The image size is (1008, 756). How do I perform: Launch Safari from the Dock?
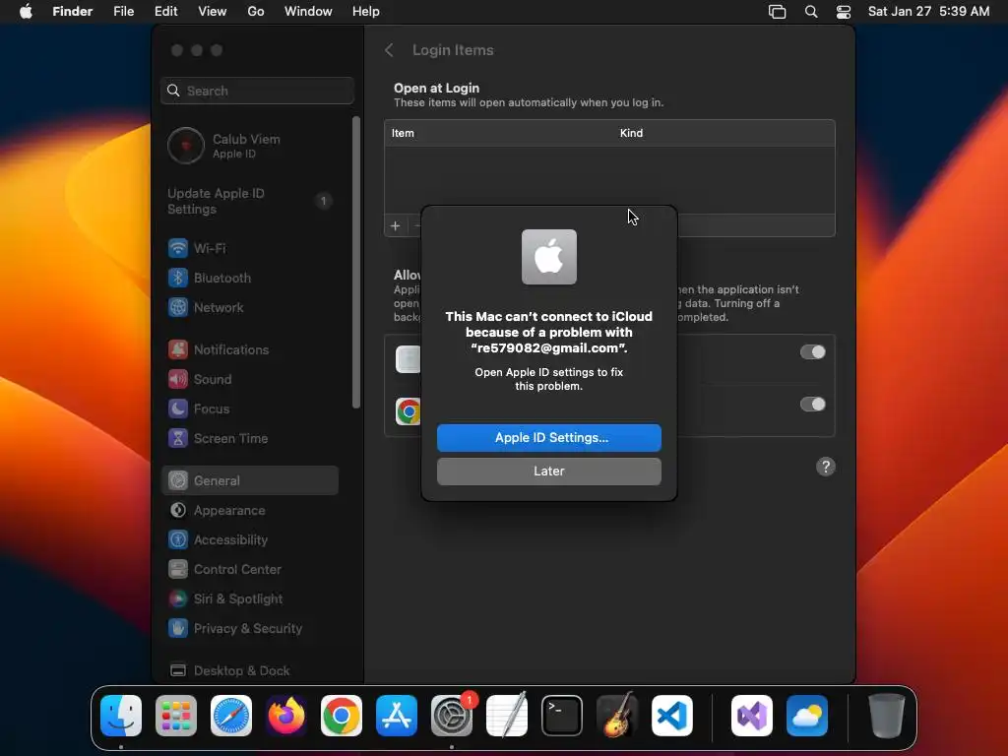click(231, 716)
